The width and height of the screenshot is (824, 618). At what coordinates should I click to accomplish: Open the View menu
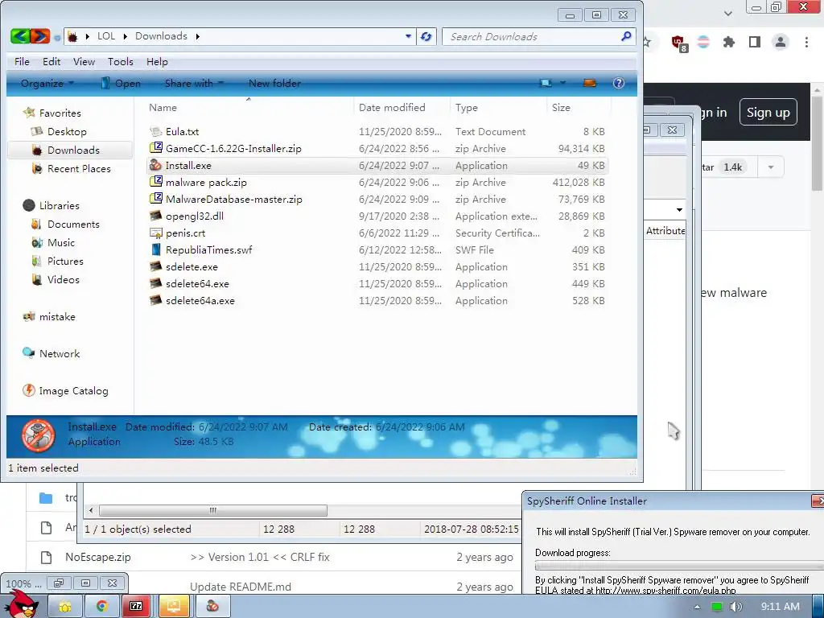[84, 61]
